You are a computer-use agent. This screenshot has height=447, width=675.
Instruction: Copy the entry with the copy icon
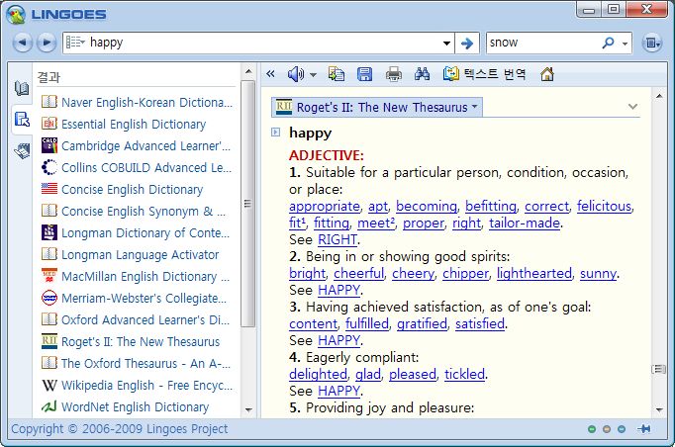(337, 74)
